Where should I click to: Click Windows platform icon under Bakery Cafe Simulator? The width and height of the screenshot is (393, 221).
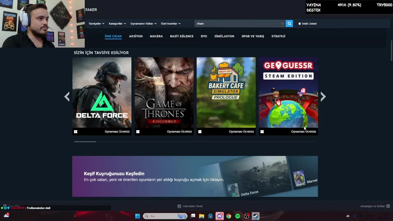[x=200, y=132]
